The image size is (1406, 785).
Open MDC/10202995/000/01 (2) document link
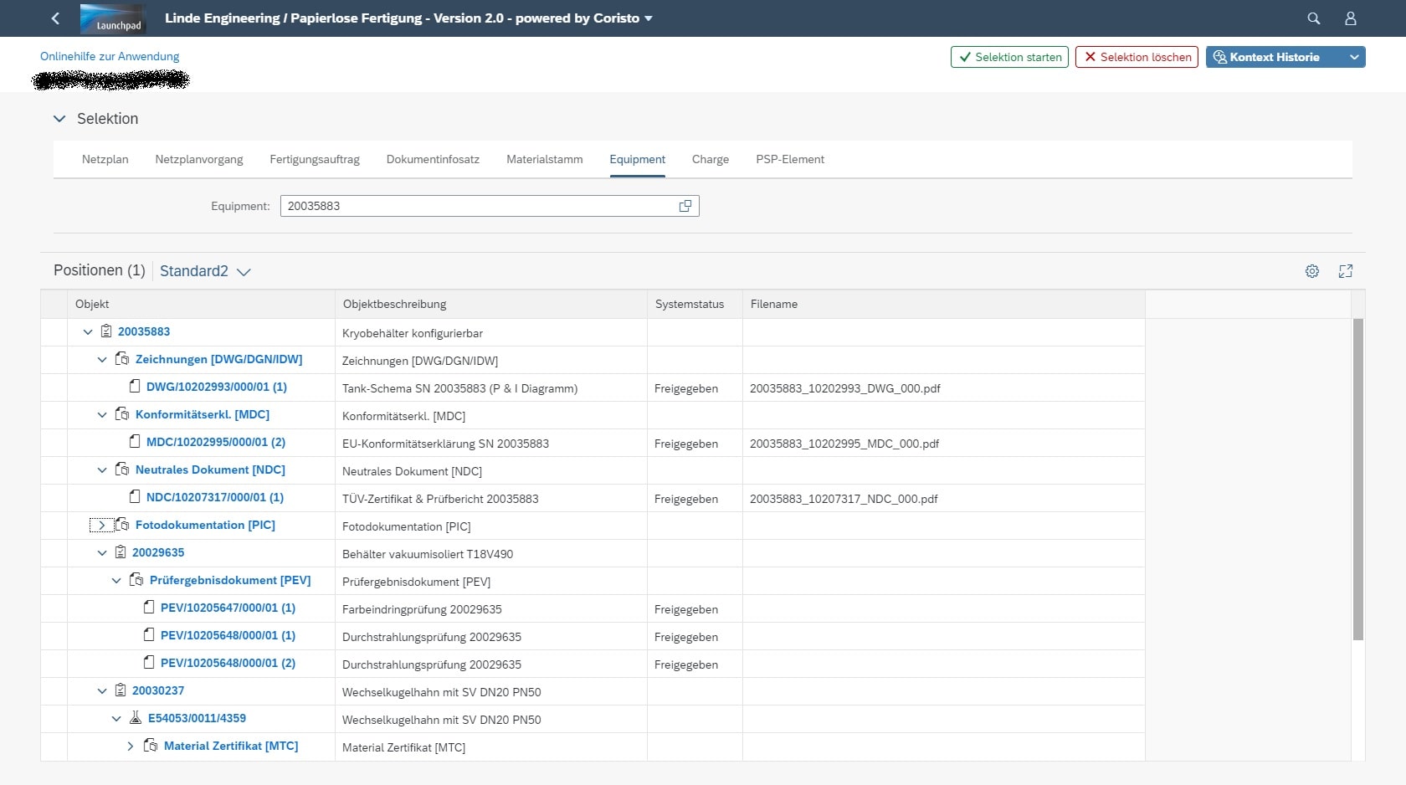[x=216, y=442]
